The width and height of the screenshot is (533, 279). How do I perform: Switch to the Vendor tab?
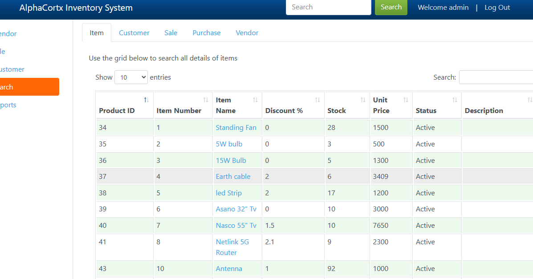(247, 32)
